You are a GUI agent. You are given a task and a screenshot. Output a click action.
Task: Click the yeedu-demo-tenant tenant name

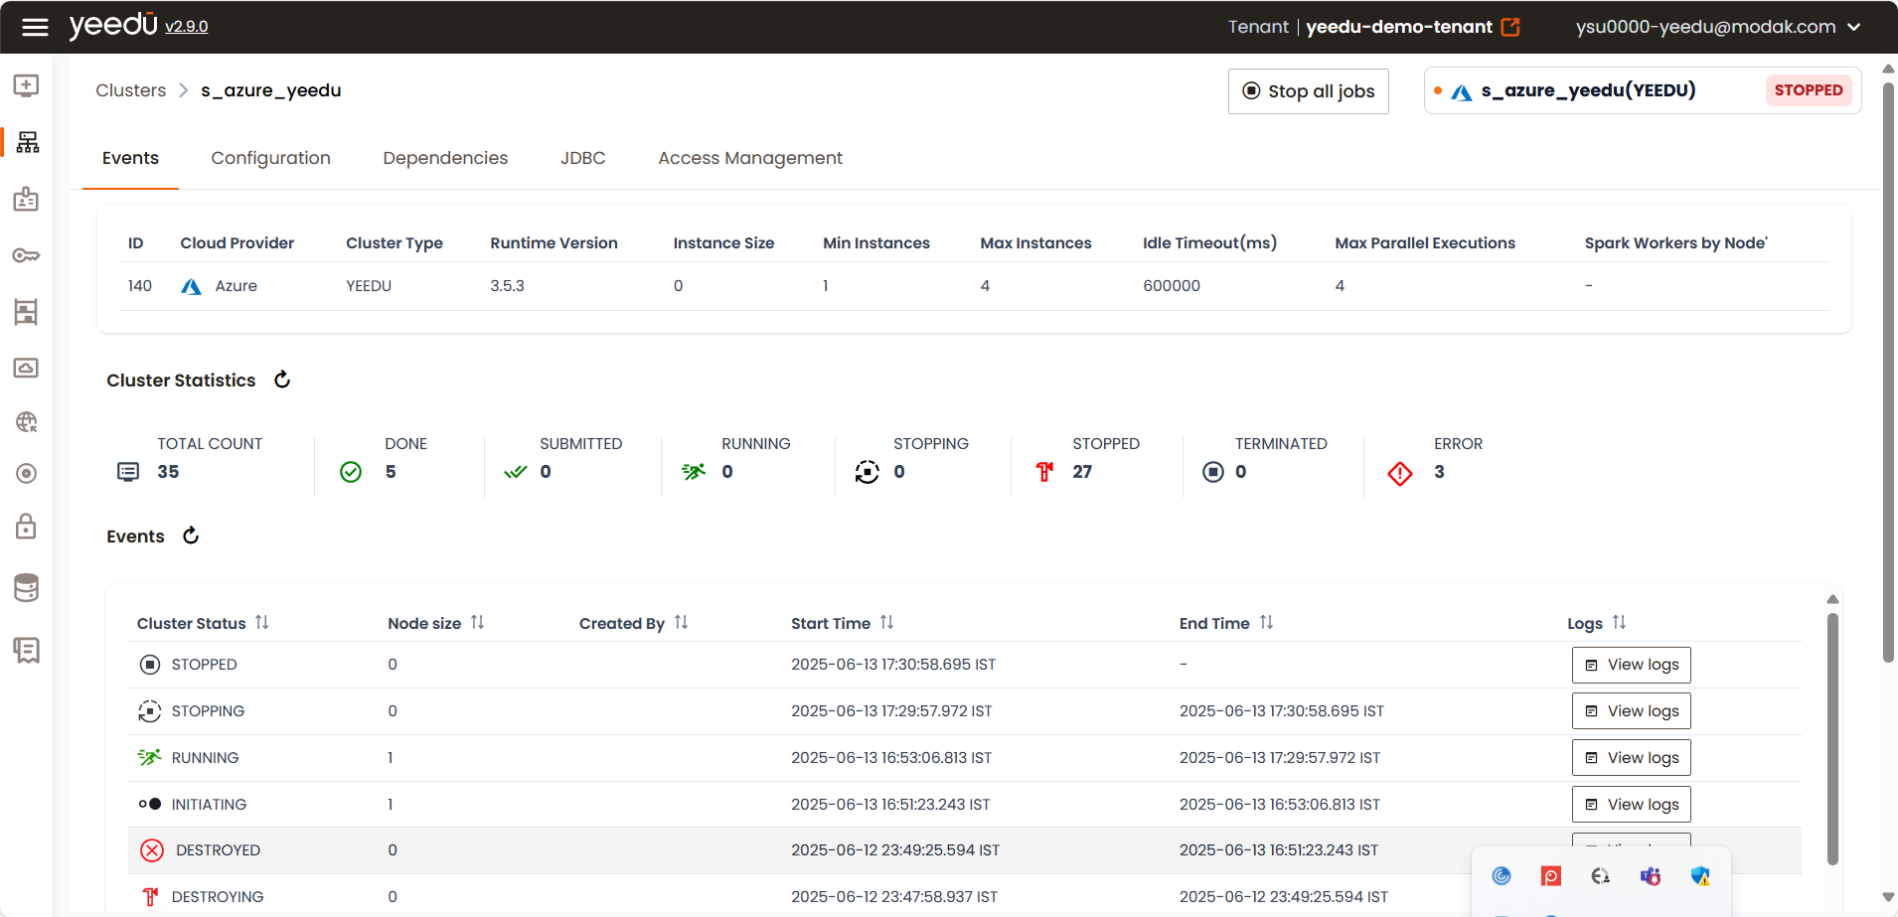point(1399,27)
